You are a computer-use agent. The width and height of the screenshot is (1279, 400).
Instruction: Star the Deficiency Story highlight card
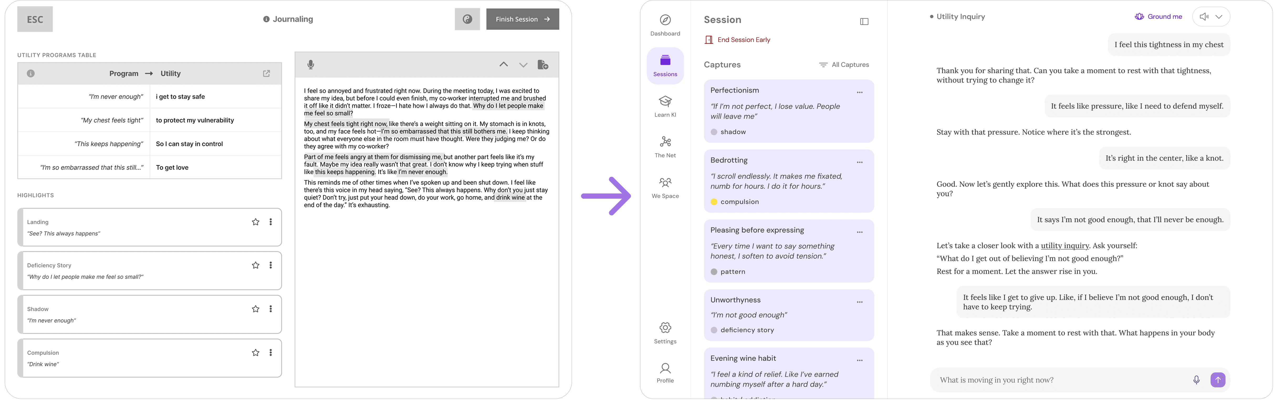click(256, 266)
